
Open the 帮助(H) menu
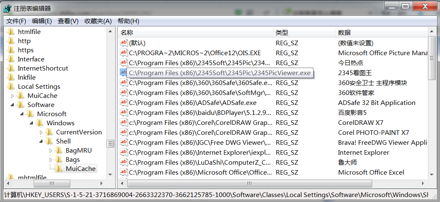tap(128, 21)
